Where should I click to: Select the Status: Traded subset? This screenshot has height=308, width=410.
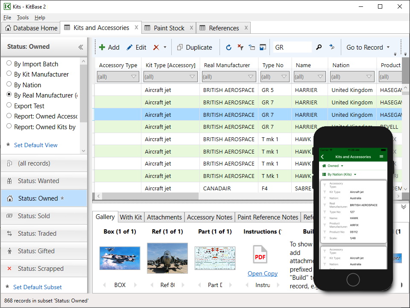pyautogui.click(x=44, y=234)
